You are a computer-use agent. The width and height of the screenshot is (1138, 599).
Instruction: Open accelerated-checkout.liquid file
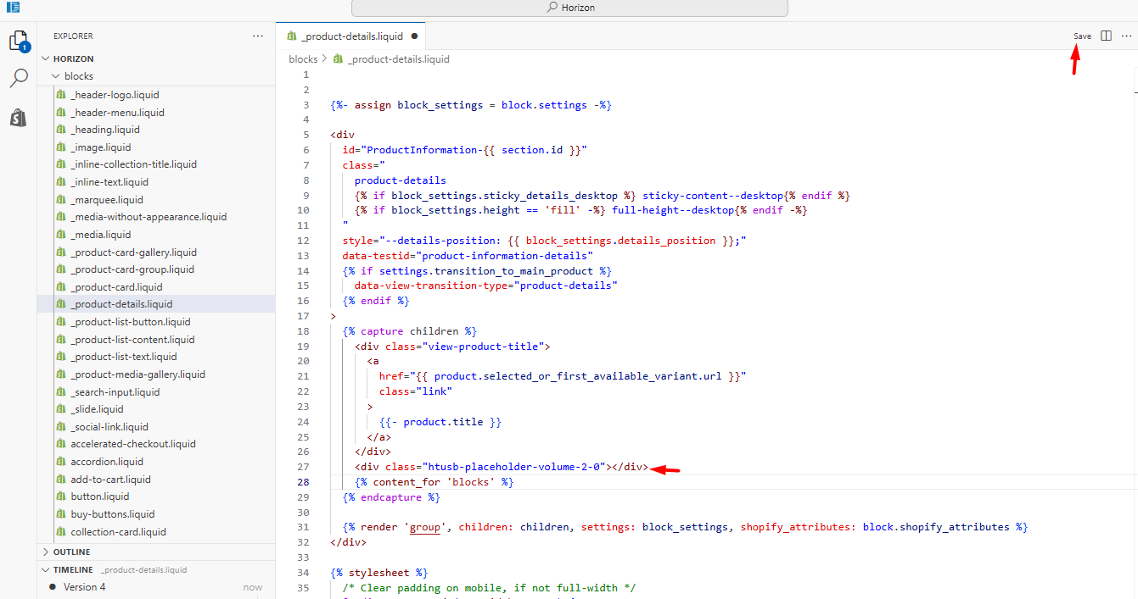[x=133, y=444]
